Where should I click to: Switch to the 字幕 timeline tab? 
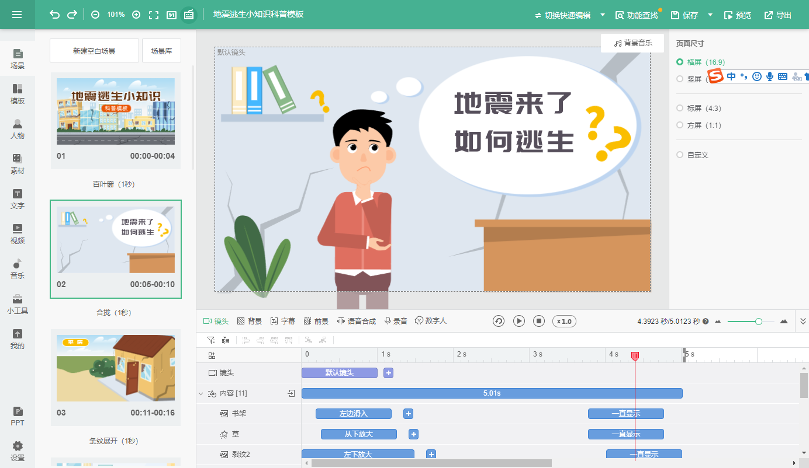point(283,321)
